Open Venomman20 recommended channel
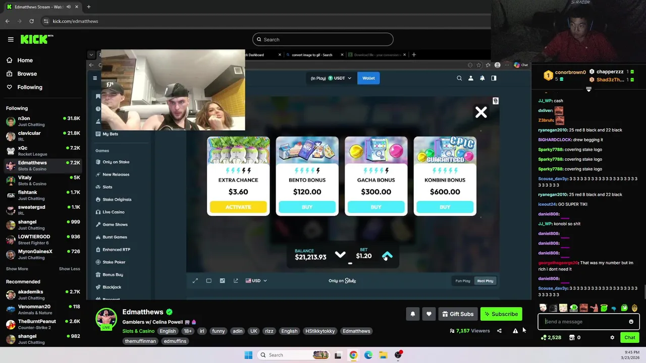Image resolution: width=646 pixels, height=363 pixels. (43, 309)
